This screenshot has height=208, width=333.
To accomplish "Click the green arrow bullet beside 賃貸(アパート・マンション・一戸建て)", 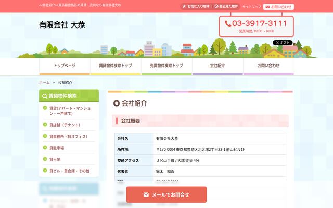I will point(45,108).
